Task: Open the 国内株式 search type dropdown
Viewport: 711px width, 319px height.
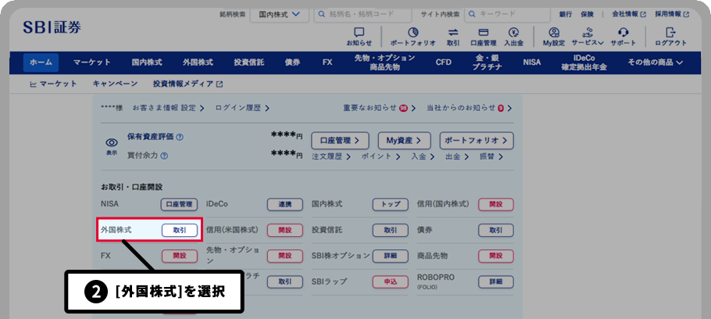Action: click(280, 15)
